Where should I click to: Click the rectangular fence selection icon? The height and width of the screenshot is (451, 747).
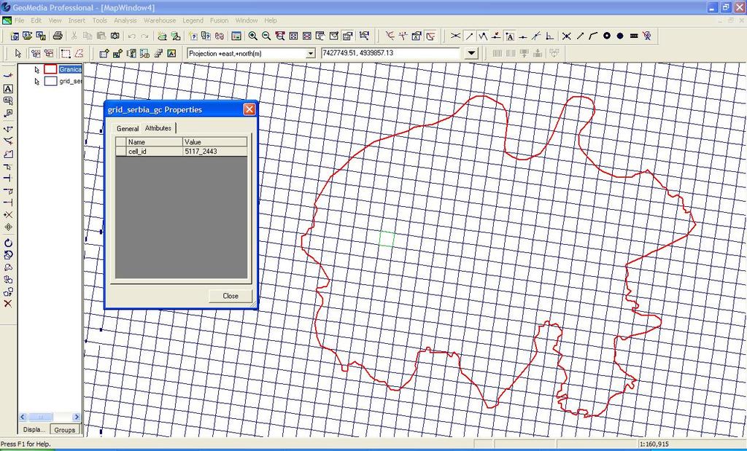coord(66,53)
